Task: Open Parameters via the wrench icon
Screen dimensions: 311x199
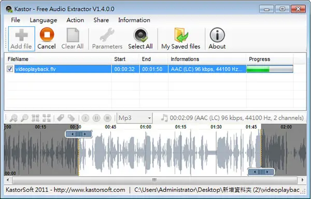Action: (x=107, y=35)
